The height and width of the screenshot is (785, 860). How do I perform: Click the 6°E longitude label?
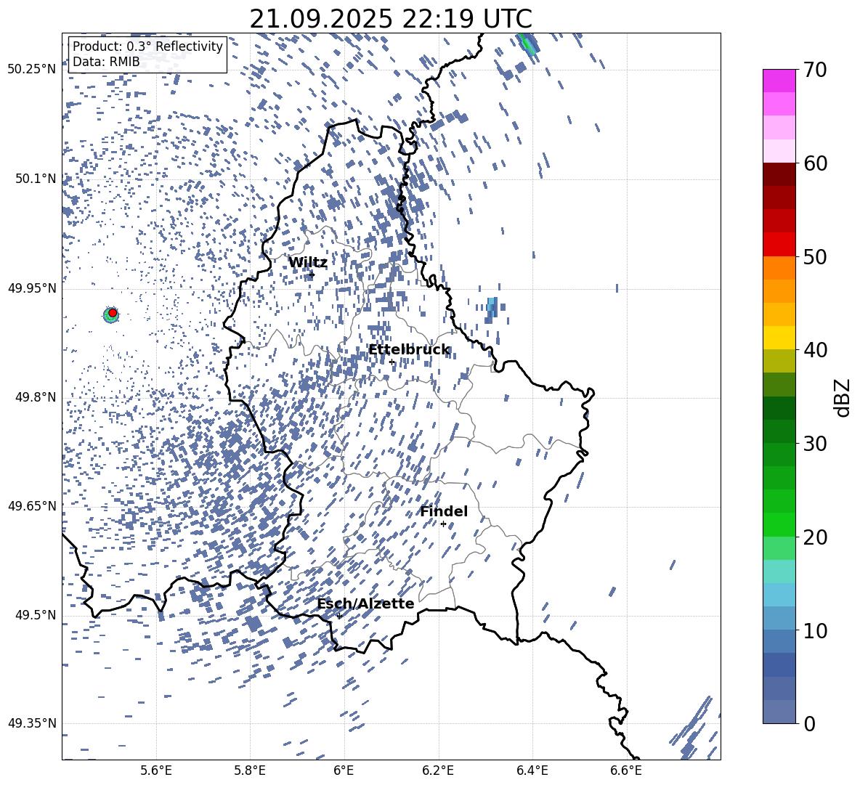tap(344, 770)
